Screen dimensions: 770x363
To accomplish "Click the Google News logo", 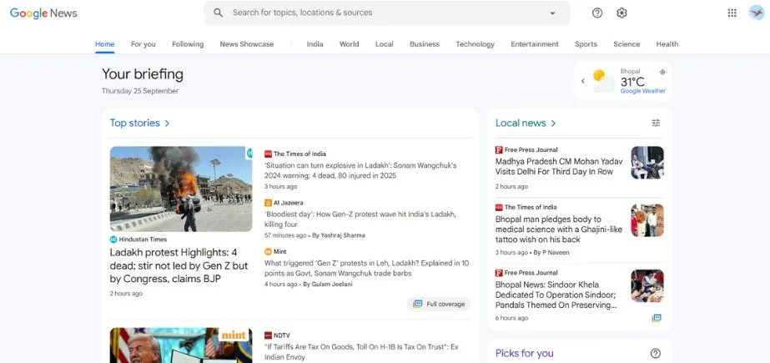I will point(43,13).
